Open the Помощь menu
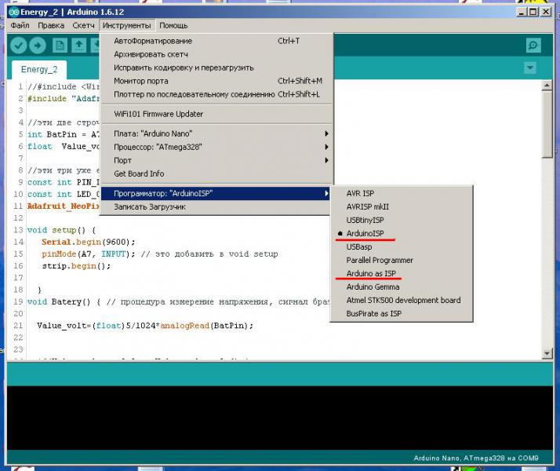Screen dimensions: 560x471 173,26
